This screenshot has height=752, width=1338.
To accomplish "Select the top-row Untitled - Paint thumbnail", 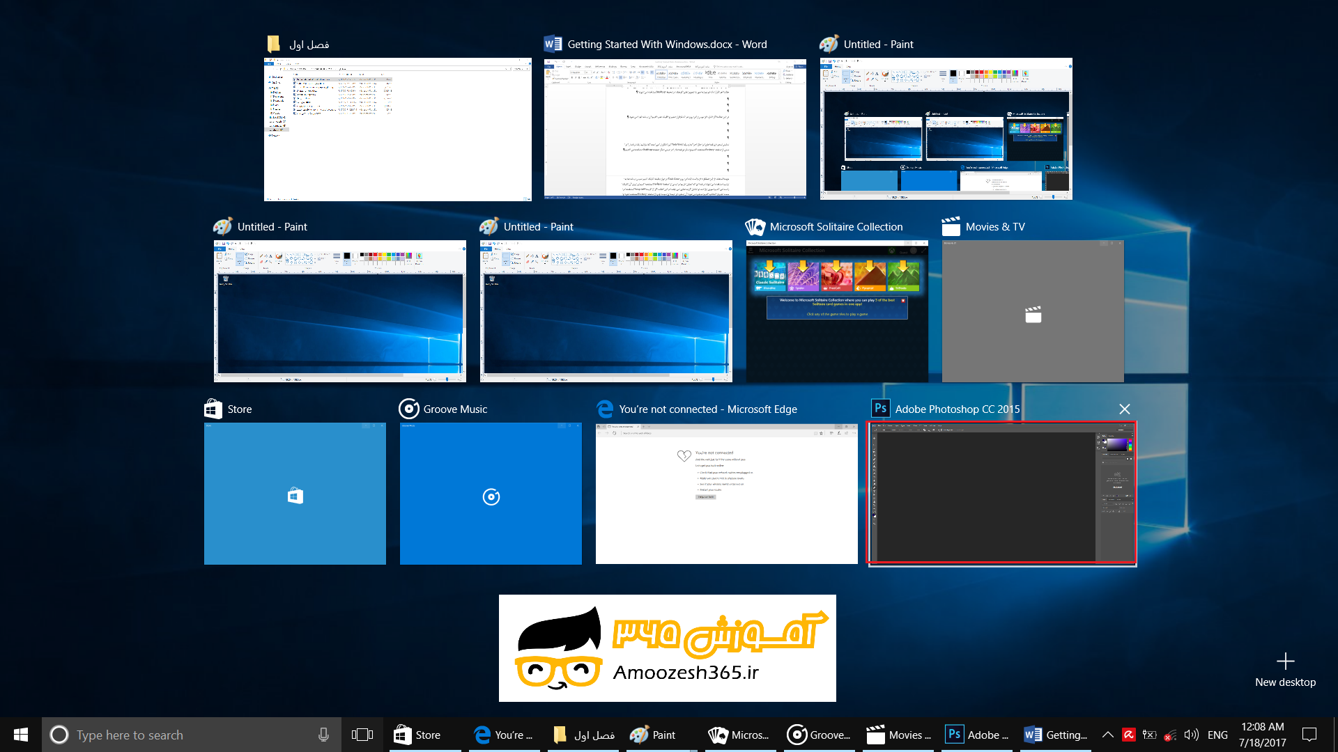I will pos(946,128).
